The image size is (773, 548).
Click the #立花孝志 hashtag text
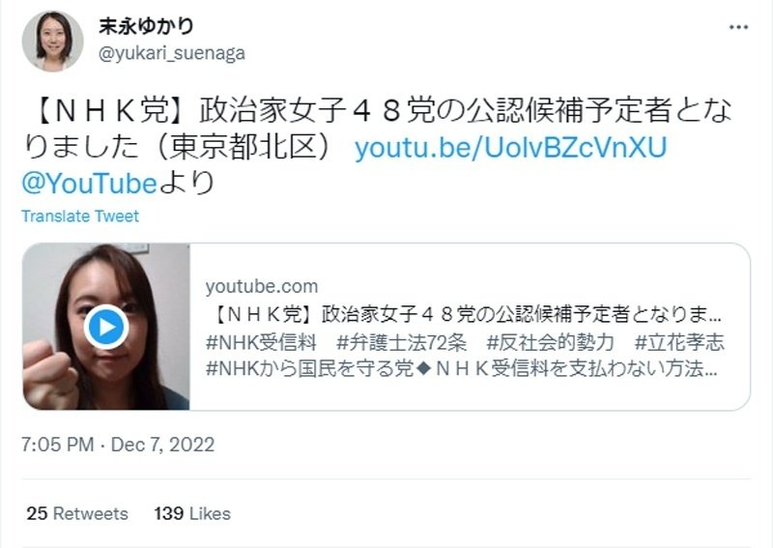[679, 342]
